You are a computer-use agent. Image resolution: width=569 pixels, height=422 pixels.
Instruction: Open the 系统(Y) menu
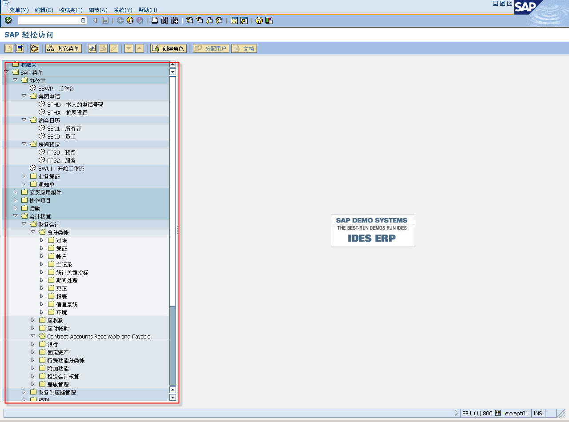point(123,10)
